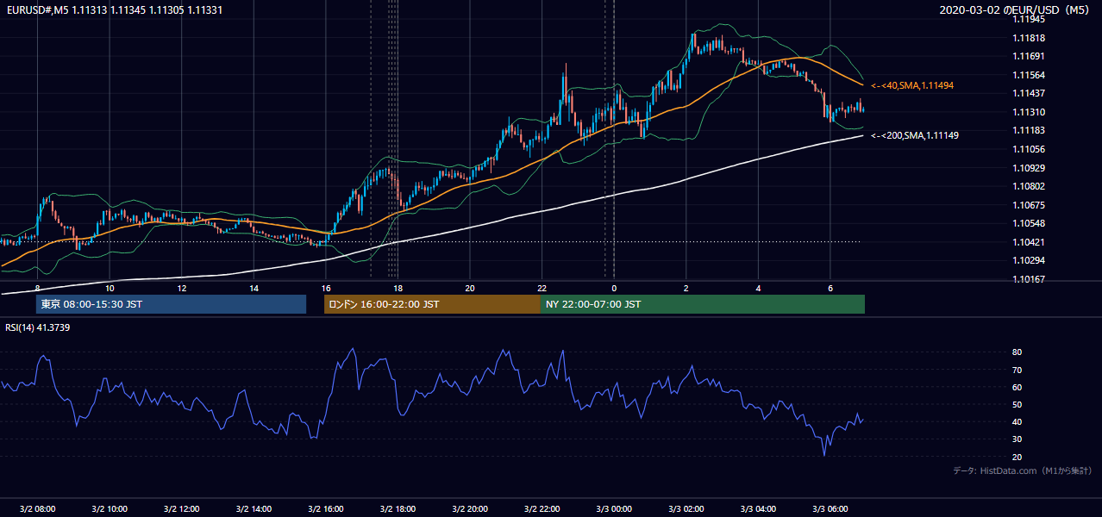Viewport: 1102px width, 517px height.
Task: Click the 3/2 08:00 time label
Action: point(37,508)
